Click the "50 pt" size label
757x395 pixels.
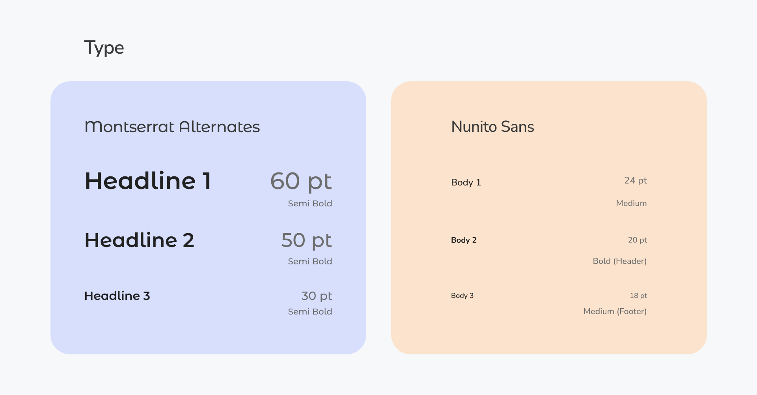click(306, 241)
